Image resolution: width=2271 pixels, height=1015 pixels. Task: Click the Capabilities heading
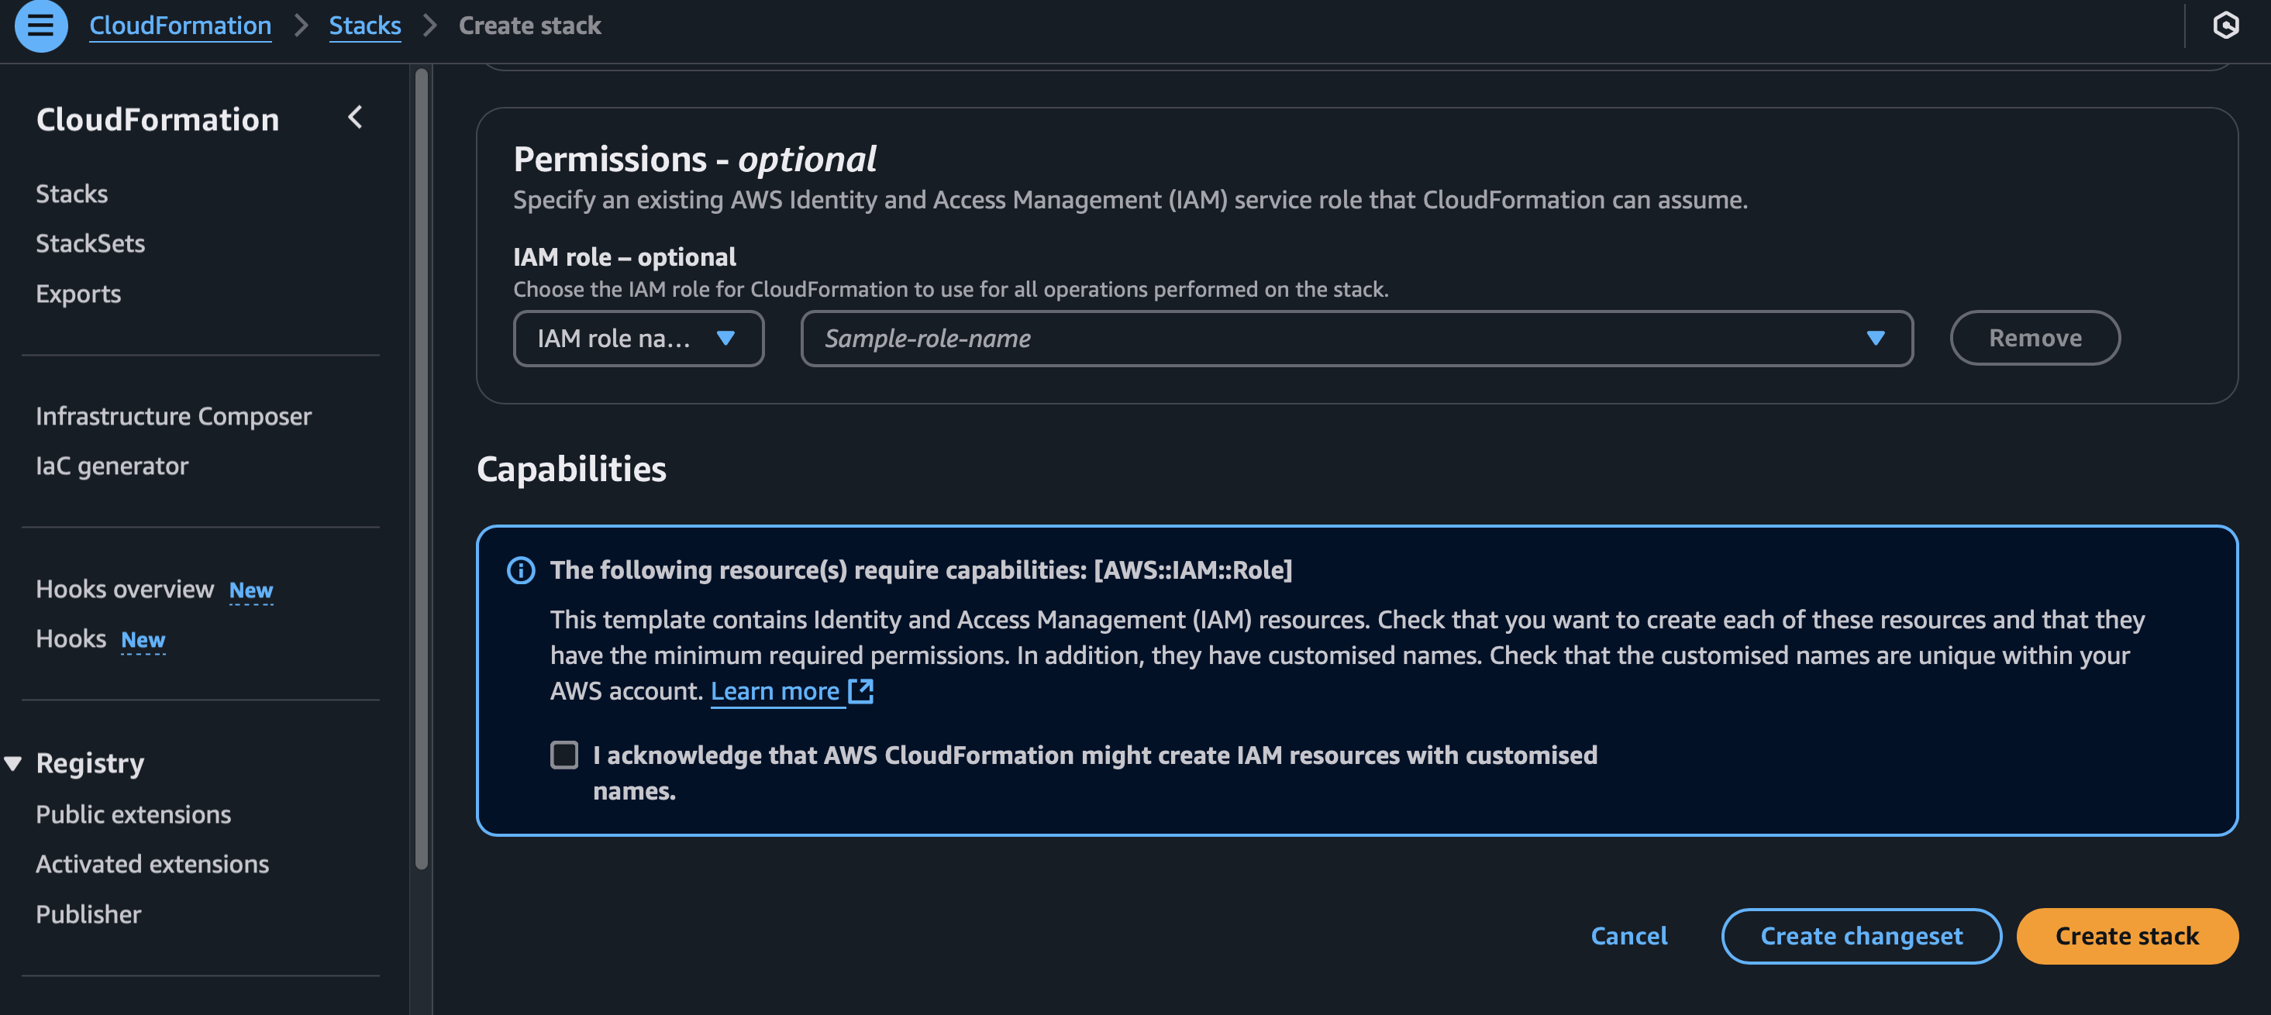coord(571,470)
